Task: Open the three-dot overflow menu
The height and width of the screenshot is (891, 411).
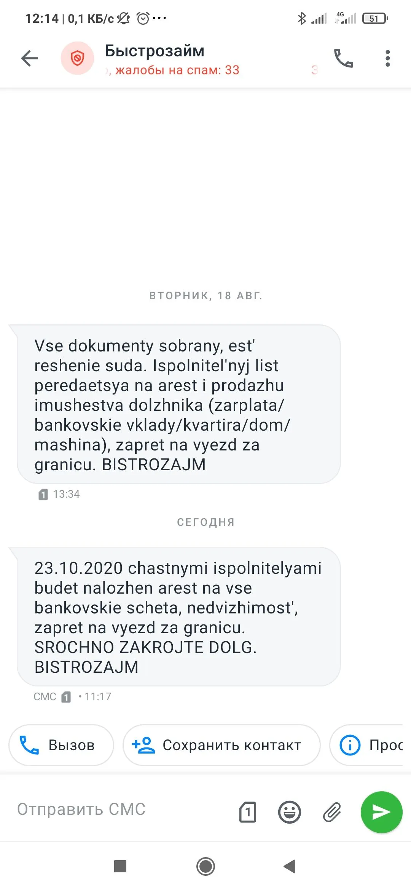Action: click(x=387, y=58)
